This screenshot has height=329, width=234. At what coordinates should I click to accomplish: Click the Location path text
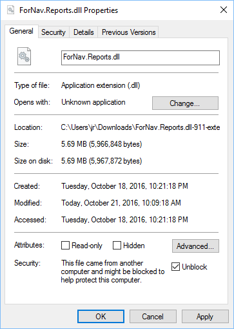[x=141, y=127]
